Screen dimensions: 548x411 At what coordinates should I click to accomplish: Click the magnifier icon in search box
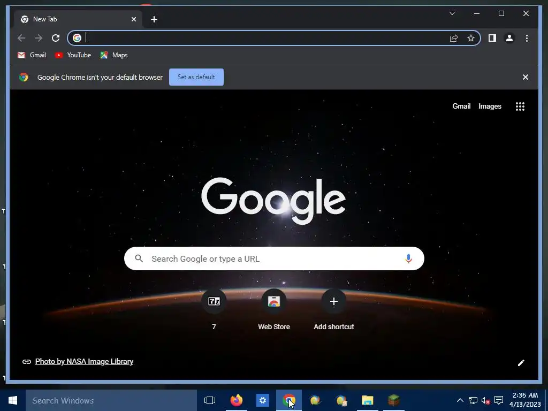pyautogui.click(x=139, y=258)
